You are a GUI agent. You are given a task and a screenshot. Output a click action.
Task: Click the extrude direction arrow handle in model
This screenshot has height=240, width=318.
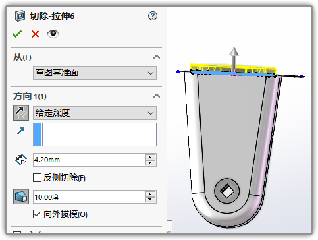click(x=234, y=59)
